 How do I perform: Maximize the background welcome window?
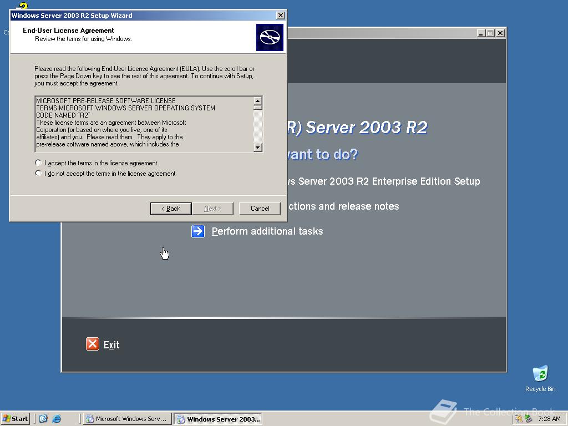click(x=490, y=33)
